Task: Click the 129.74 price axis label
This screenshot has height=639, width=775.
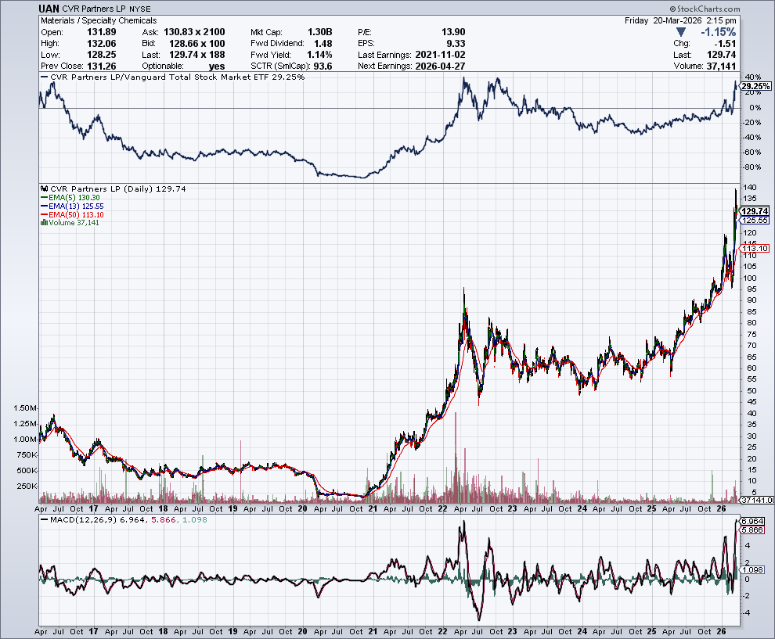Action: pos(755,211)
